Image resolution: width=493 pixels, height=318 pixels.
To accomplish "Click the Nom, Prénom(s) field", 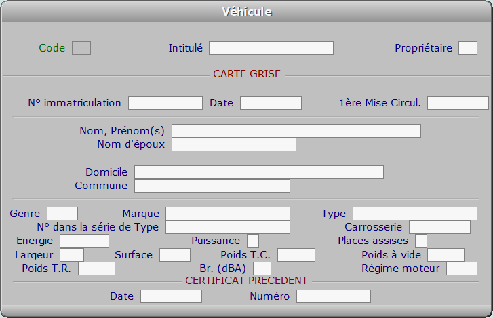I will (x=296, y=131).
